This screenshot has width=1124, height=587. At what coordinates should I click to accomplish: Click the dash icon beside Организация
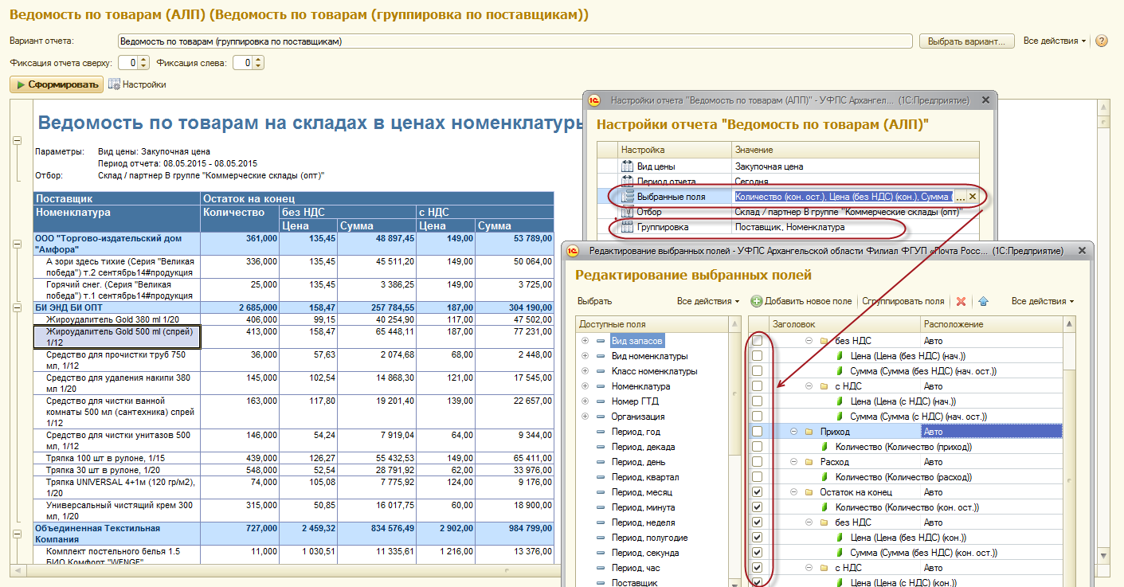click(x=601, y=417)
